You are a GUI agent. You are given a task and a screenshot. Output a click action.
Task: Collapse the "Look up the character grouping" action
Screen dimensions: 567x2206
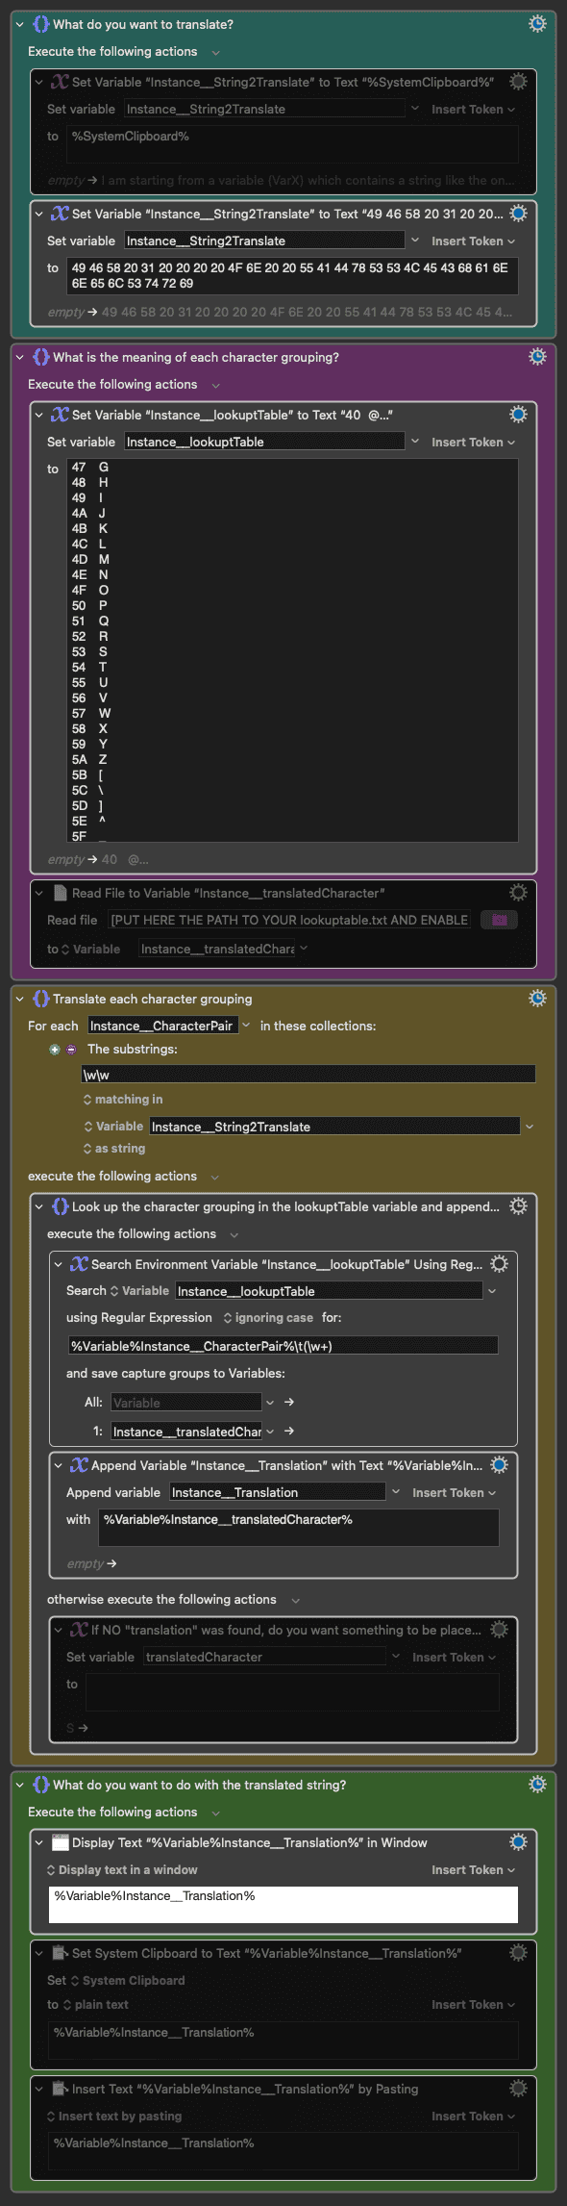(38, 1206)
